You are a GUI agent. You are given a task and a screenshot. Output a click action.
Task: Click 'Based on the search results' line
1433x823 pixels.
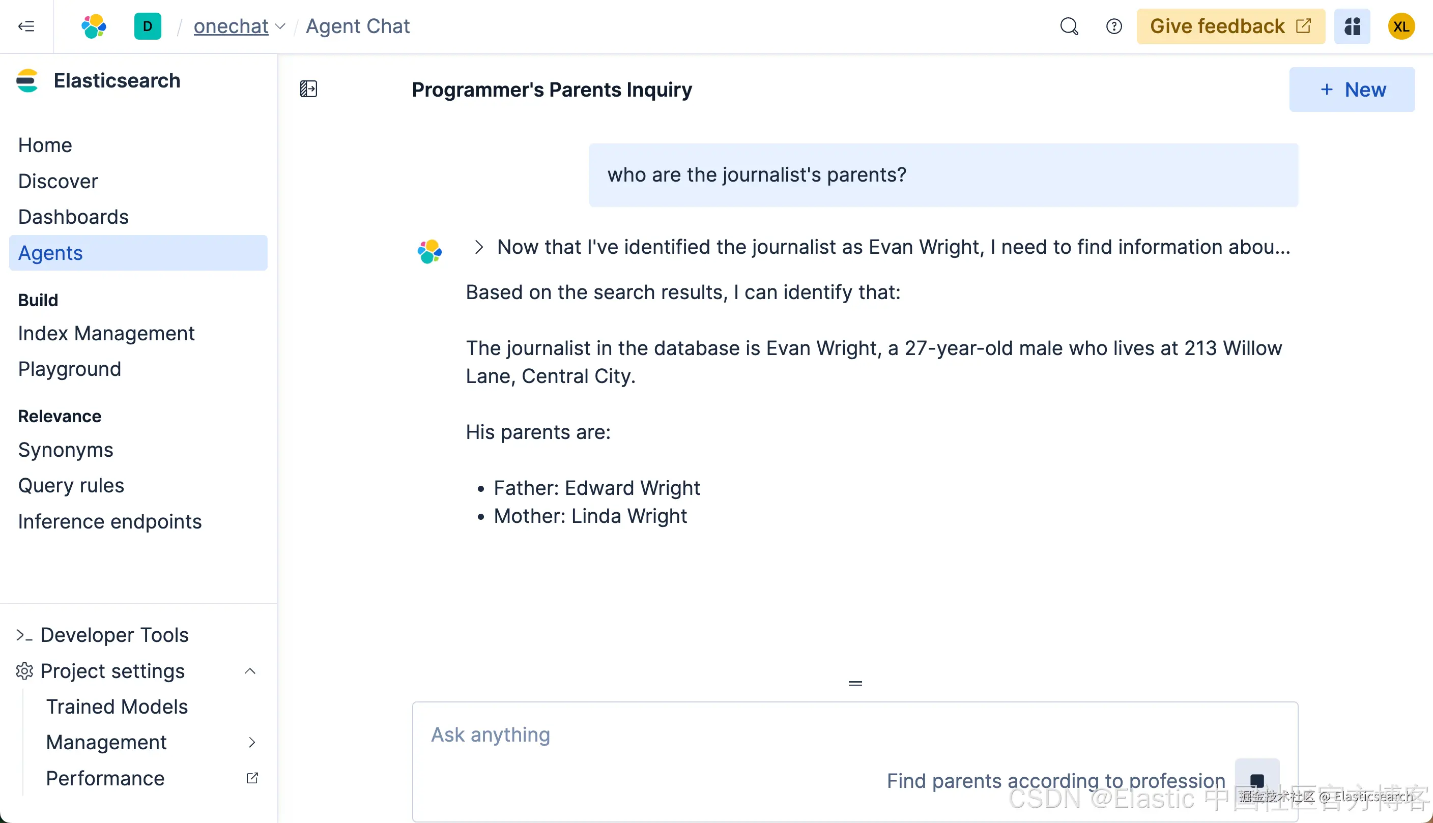pos(683,292)
